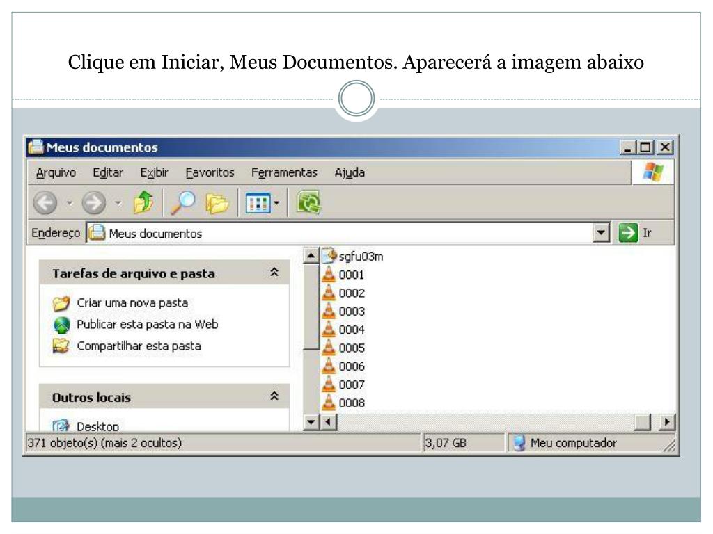713x534 pixels.
Task: Click the folder icon in the address bar
Action: point(97,233)
